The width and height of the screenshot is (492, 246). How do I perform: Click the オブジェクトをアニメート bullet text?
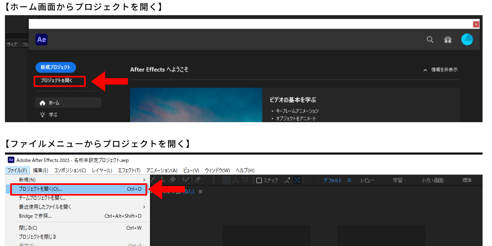point(296,119)
